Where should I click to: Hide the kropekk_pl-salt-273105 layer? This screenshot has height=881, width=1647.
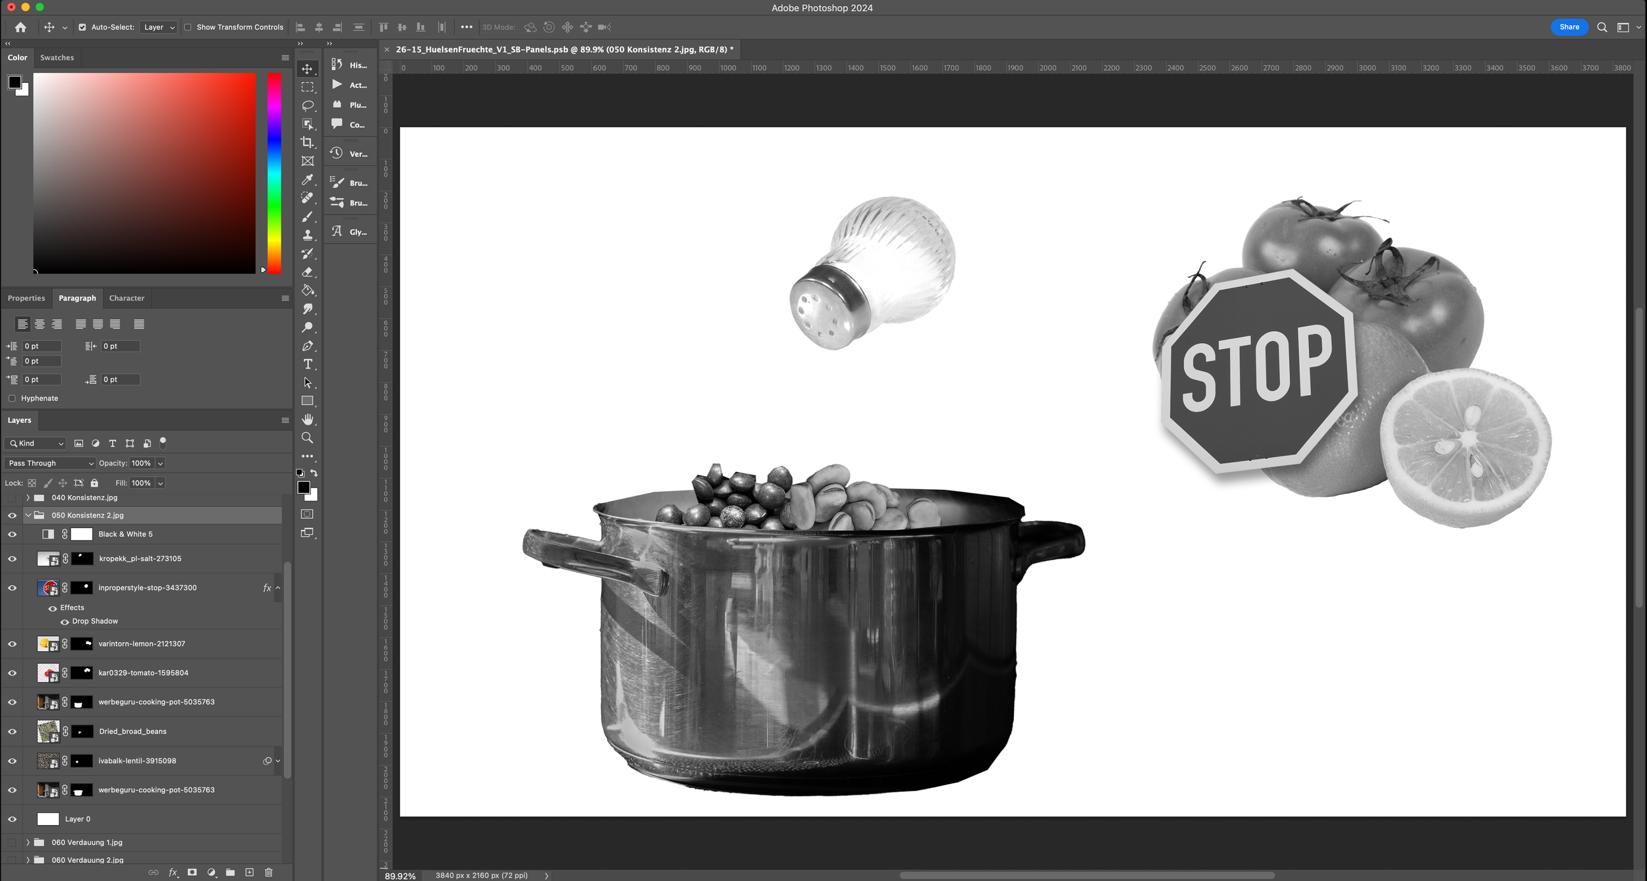tap(12, 558)
